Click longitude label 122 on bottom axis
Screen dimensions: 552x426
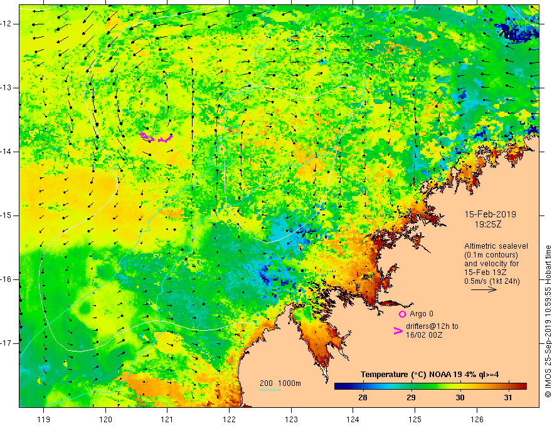(x=229, y=419)
